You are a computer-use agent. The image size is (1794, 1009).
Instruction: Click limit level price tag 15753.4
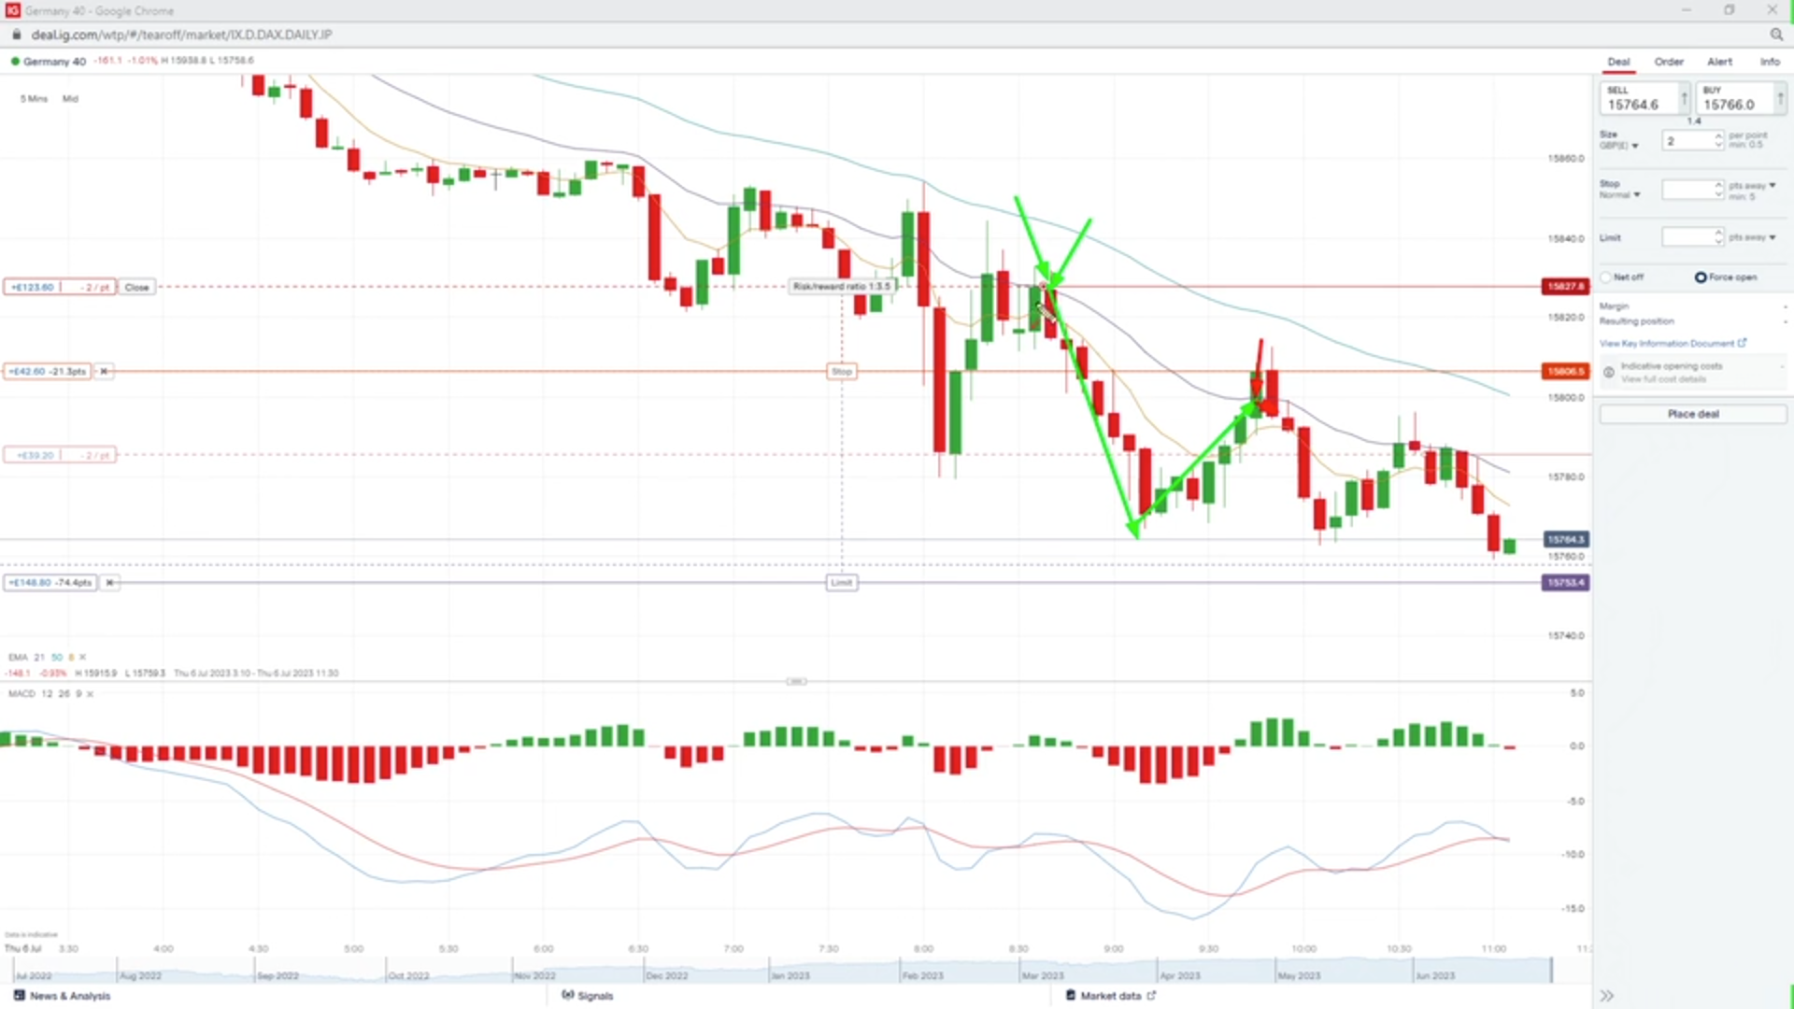(1565, 582)
